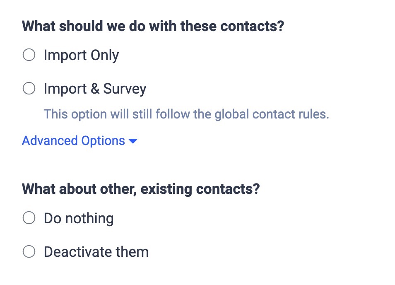Click the word 'Options' in the Advanced Options link
This screenshot has height=285, width=395.
tap(103, 141)
